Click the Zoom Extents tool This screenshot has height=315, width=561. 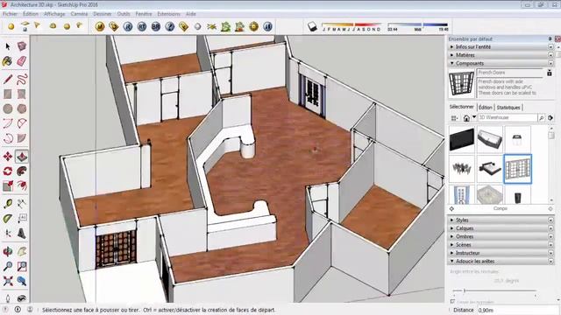8,281
